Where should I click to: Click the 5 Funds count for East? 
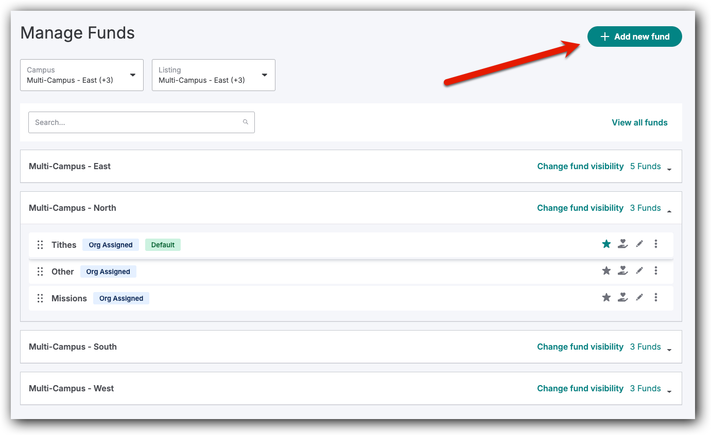coord(646,166)
